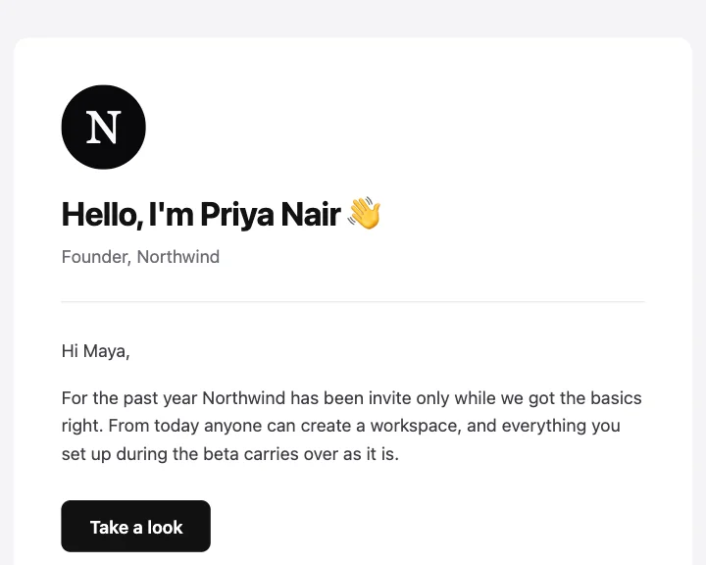Click the word Priya in the heading
The height and width of the screenshot is (565, 706).
pos(237,215)
